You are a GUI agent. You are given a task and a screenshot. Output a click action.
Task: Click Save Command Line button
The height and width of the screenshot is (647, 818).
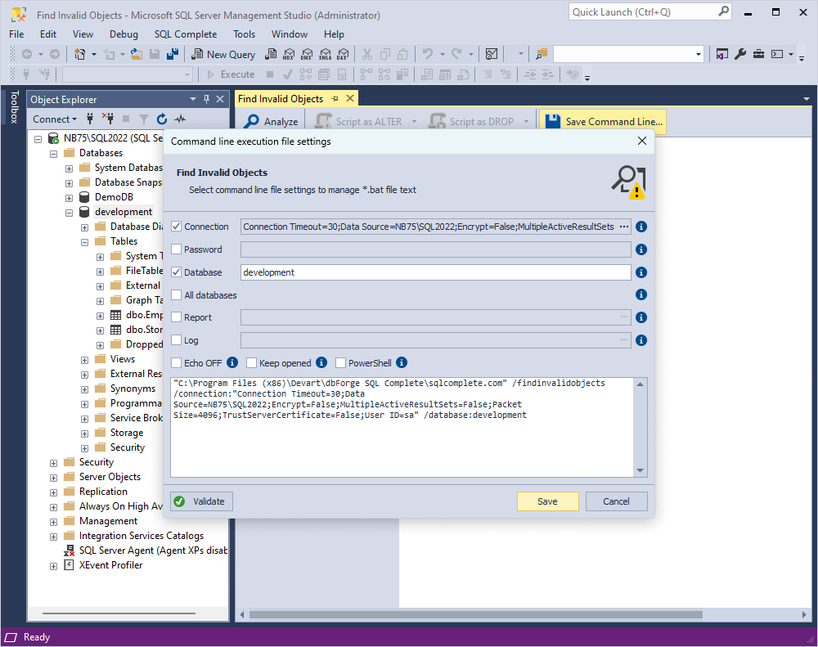[603, 122]
